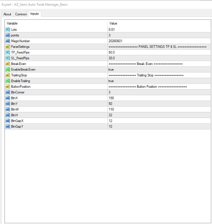Select the BtnCorner value 3
Image resolution: width=212 pixels, height=224 pixels.
(110, 92)
